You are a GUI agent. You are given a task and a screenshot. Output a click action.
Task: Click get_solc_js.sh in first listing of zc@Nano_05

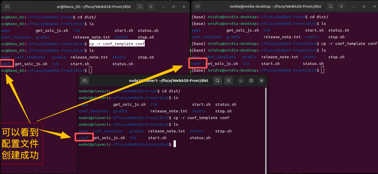coord(52,31)
